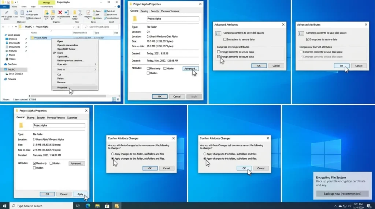This screenshot has width=375, height=209.
Task: Tick the unchecked 'Encrypt contents to secure data' box
Action: [x=218, y=52]
